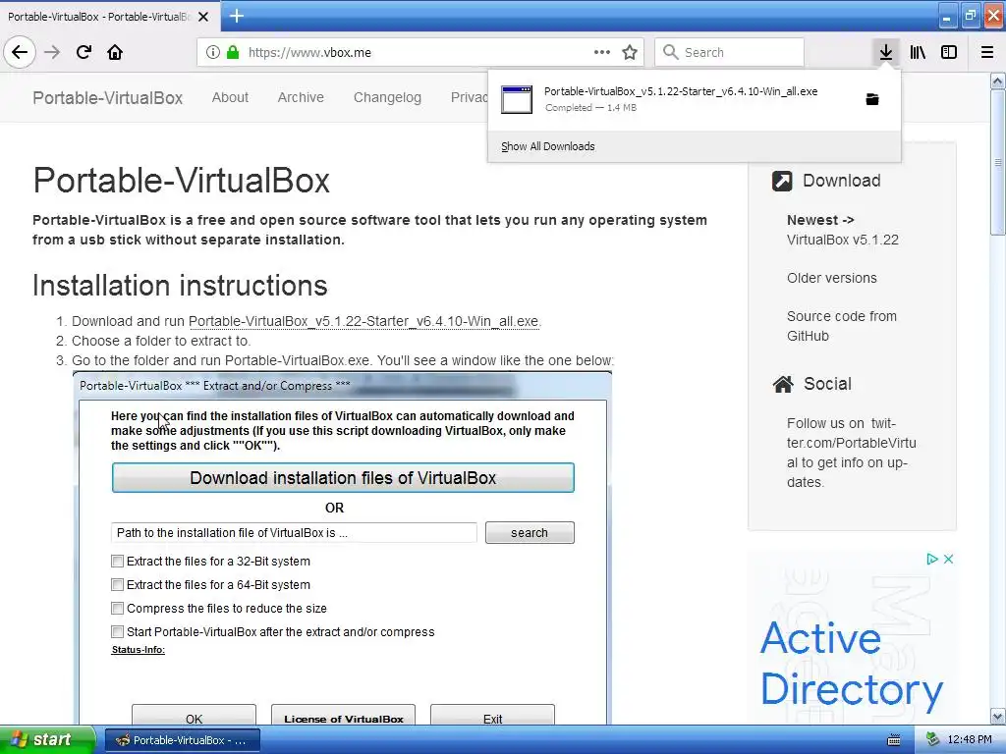Click the page scrollbar down arrow

pyautogui.click(x=998, y=716)
